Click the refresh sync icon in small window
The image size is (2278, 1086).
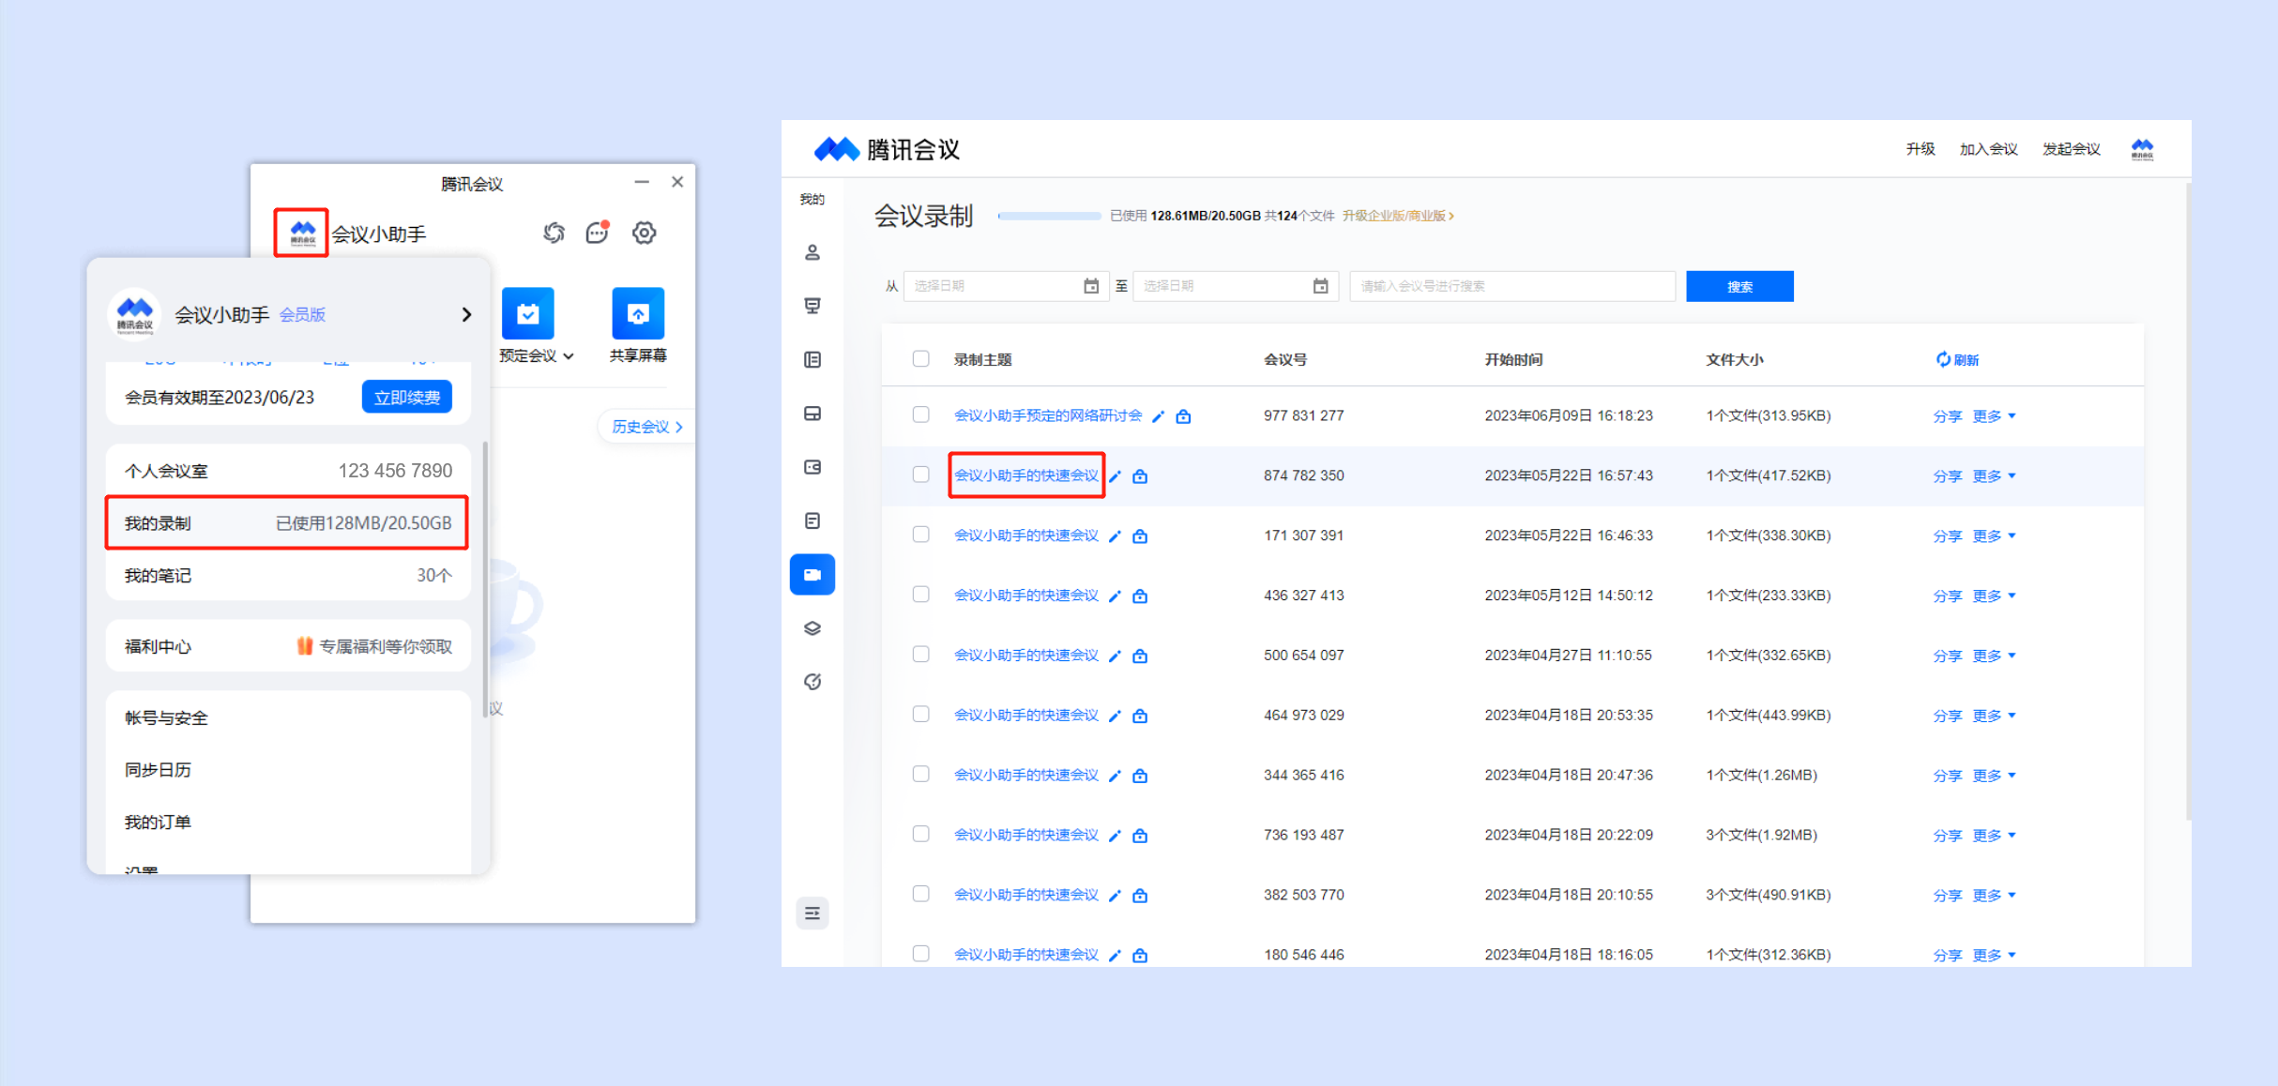coord(554,233)
